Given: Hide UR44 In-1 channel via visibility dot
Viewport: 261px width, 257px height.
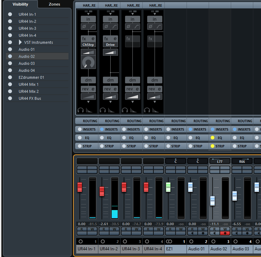Looking at the screenshot, I should click(10, 14).
